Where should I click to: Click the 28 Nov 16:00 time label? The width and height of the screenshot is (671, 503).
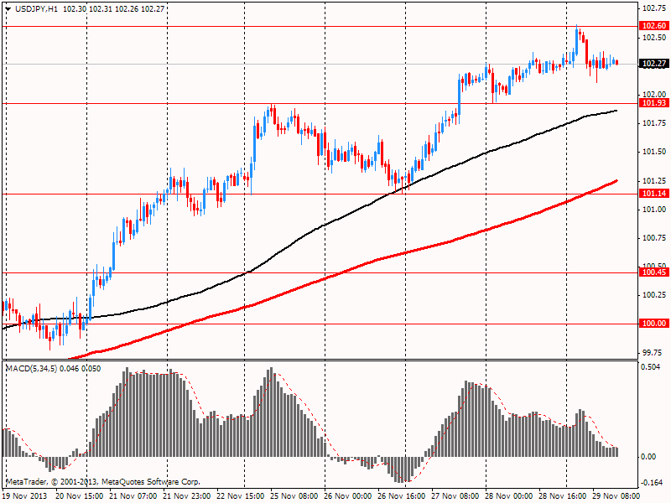[x=562, y=496]
